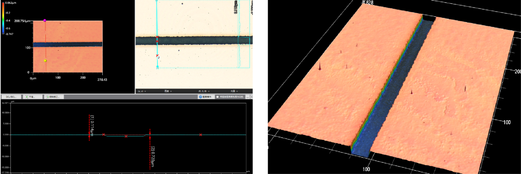
Task: Click the bottom cyan arrow handle of profile line
Action: point(157,67)
